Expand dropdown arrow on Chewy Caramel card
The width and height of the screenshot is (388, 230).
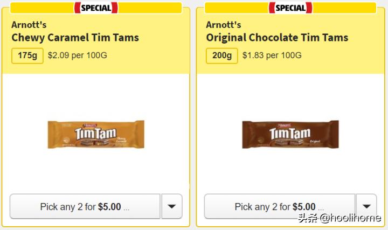[x=172, y=206]
